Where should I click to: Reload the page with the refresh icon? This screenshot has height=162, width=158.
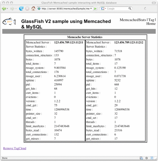click(21, 9)
